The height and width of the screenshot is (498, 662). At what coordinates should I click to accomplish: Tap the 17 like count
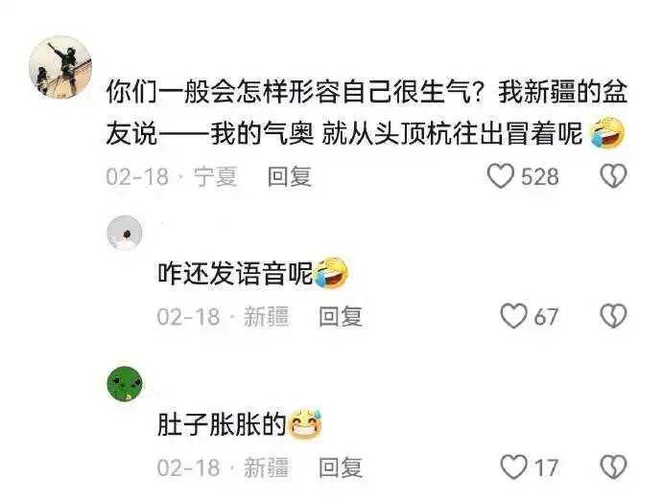(x=546, y=467)
